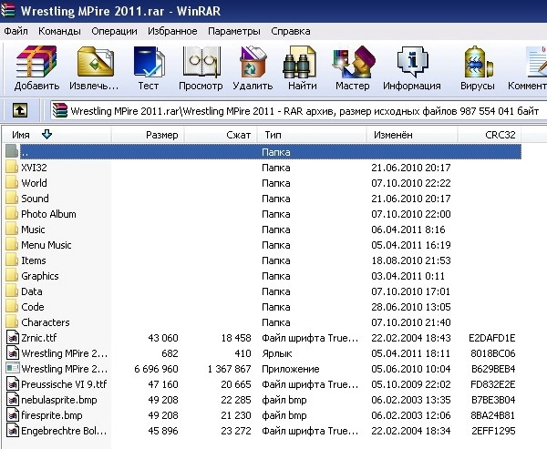Toggle the sort direction arrow beside Имя
Screen dimensions: 547x449
point(46,134)
